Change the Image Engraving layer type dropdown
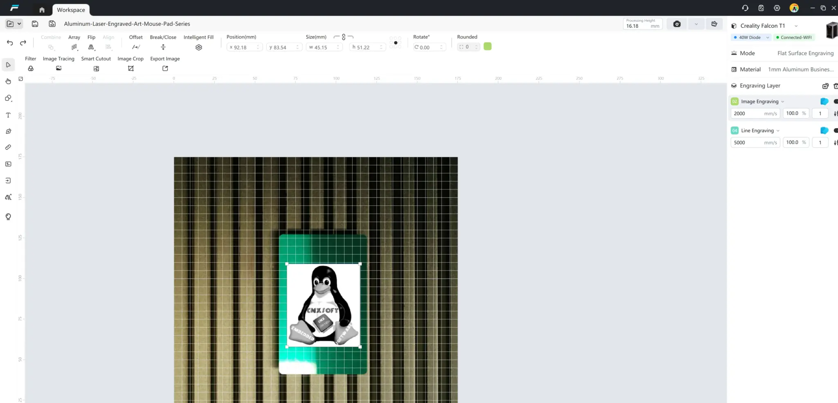 (x=783, y=102)
